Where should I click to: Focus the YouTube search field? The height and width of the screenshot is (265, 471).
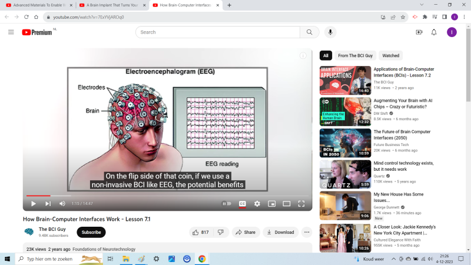218,32
